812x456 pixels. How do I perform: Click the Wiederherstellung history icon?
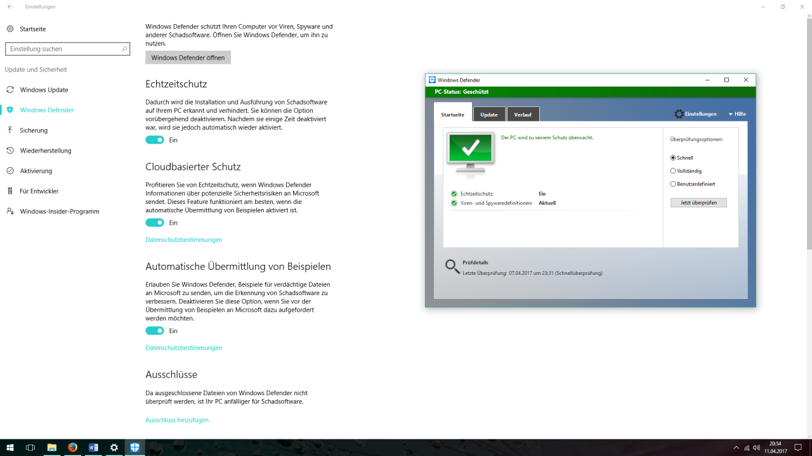click(10, 151)
